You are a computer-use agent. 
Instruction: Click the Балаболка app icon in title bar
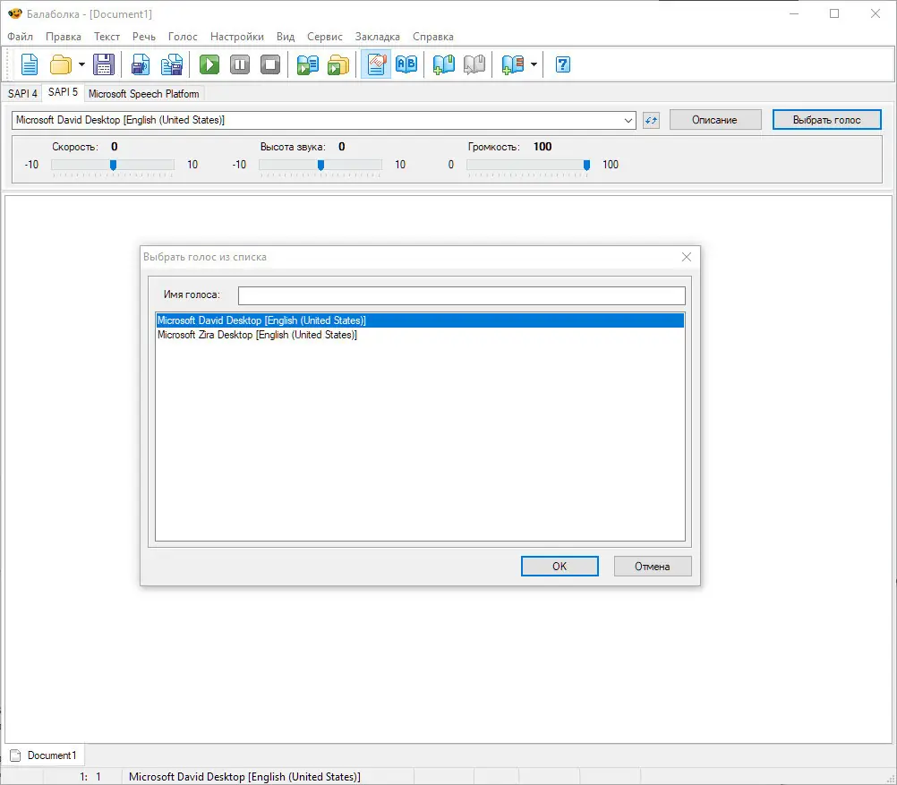pos(15,13)
